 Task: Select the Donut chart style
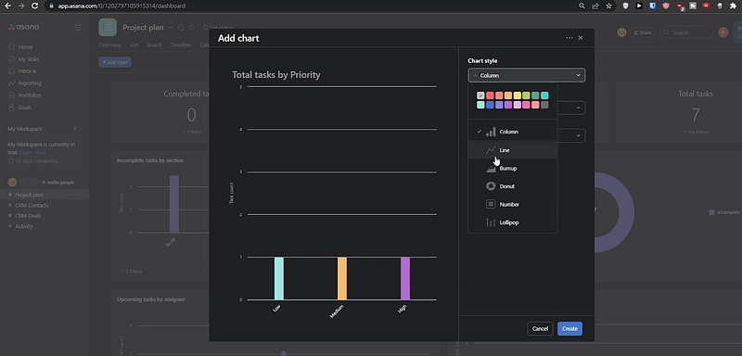click(513, 186)
